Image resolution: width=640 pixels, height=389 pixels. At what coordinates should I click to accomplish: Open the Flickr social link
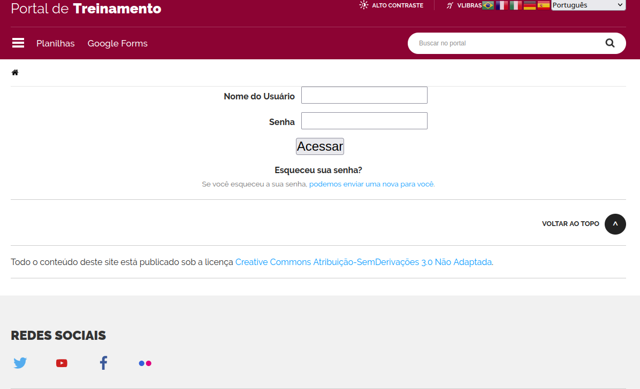click(x=145, y=363)
